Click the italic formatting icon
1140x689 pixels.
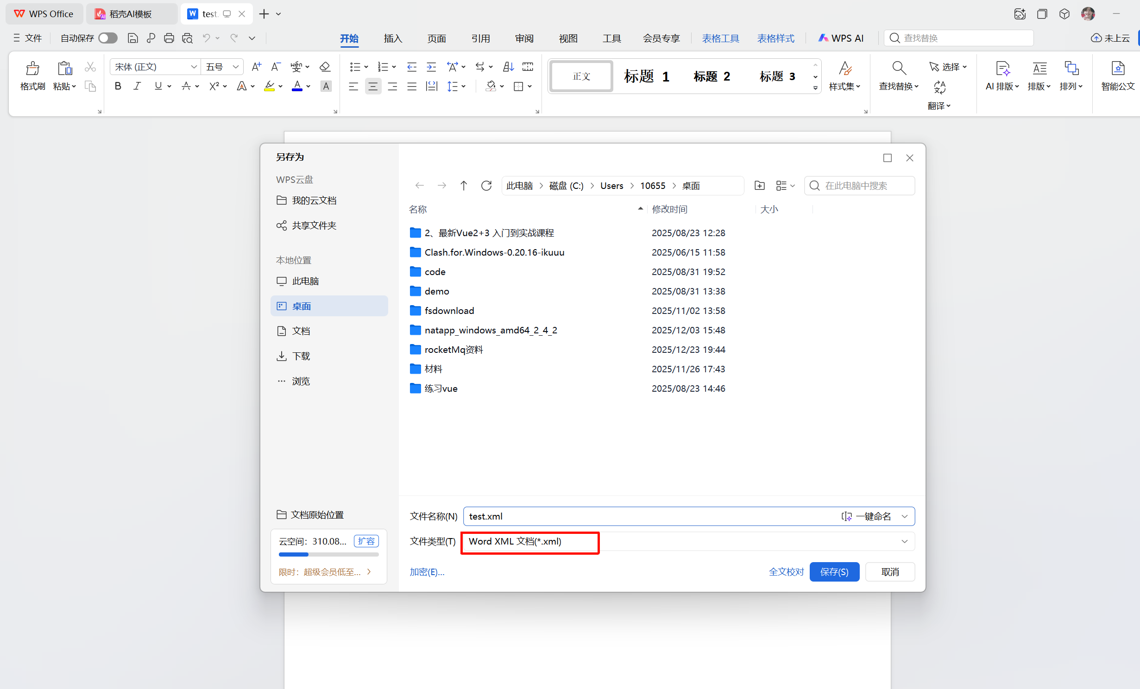pos(137,86)
